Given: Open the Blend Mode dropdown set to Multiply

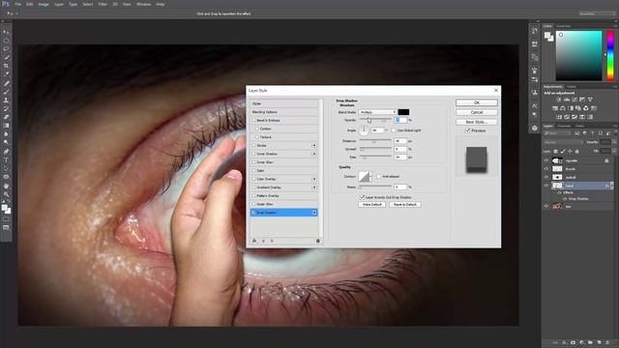Looking at the screenshot, I should (x=377, y=112).
